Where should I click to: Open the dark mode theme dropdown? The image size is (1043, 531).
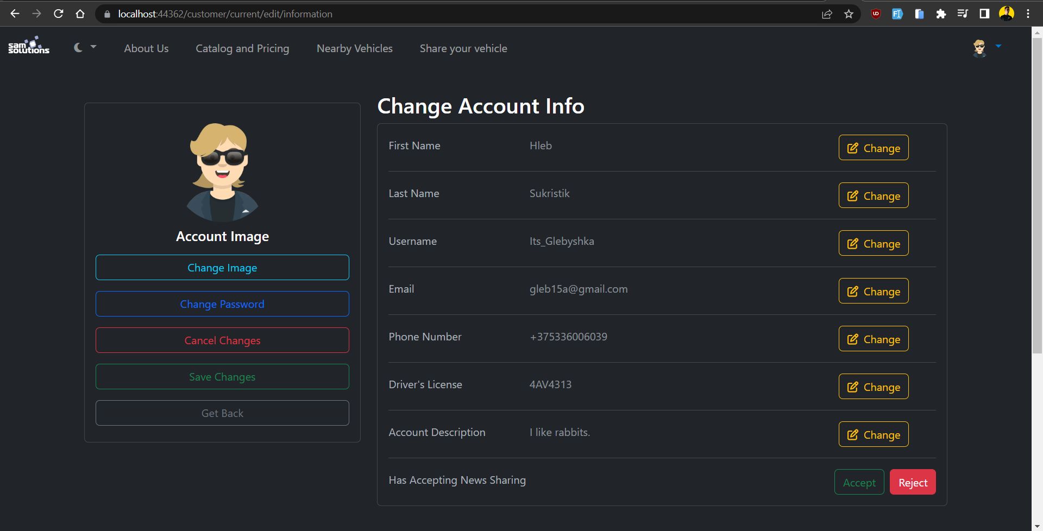click(85, 48)
